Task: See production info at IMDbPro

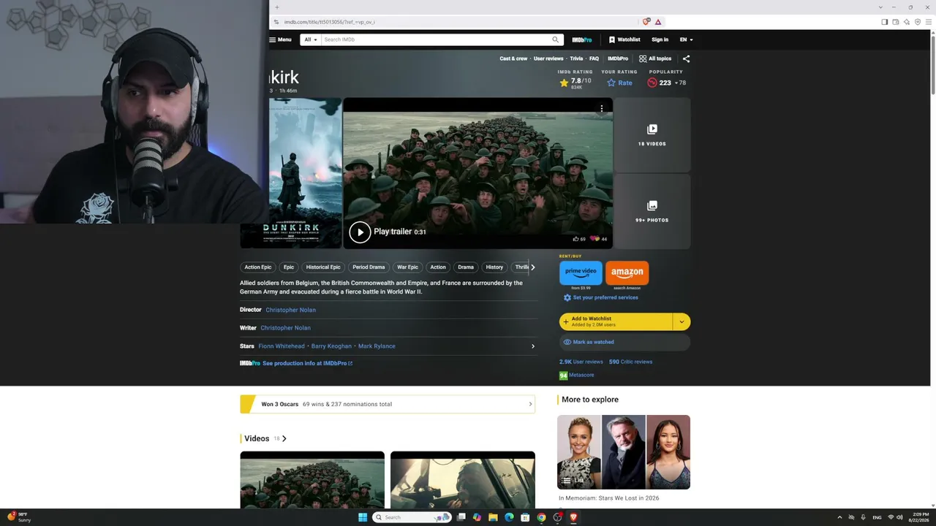Action: coord(307,363)
